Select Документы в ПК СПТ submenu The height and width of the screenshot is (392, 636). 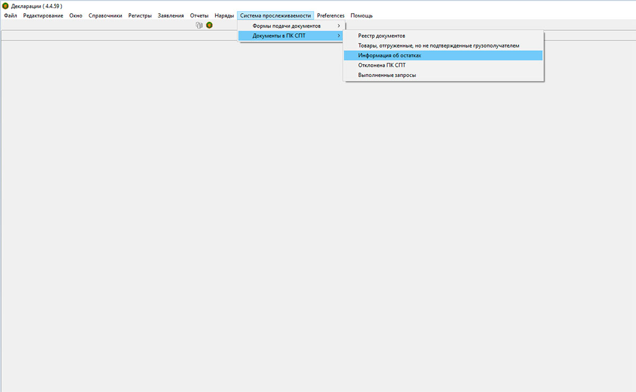[x=291, y=35]
